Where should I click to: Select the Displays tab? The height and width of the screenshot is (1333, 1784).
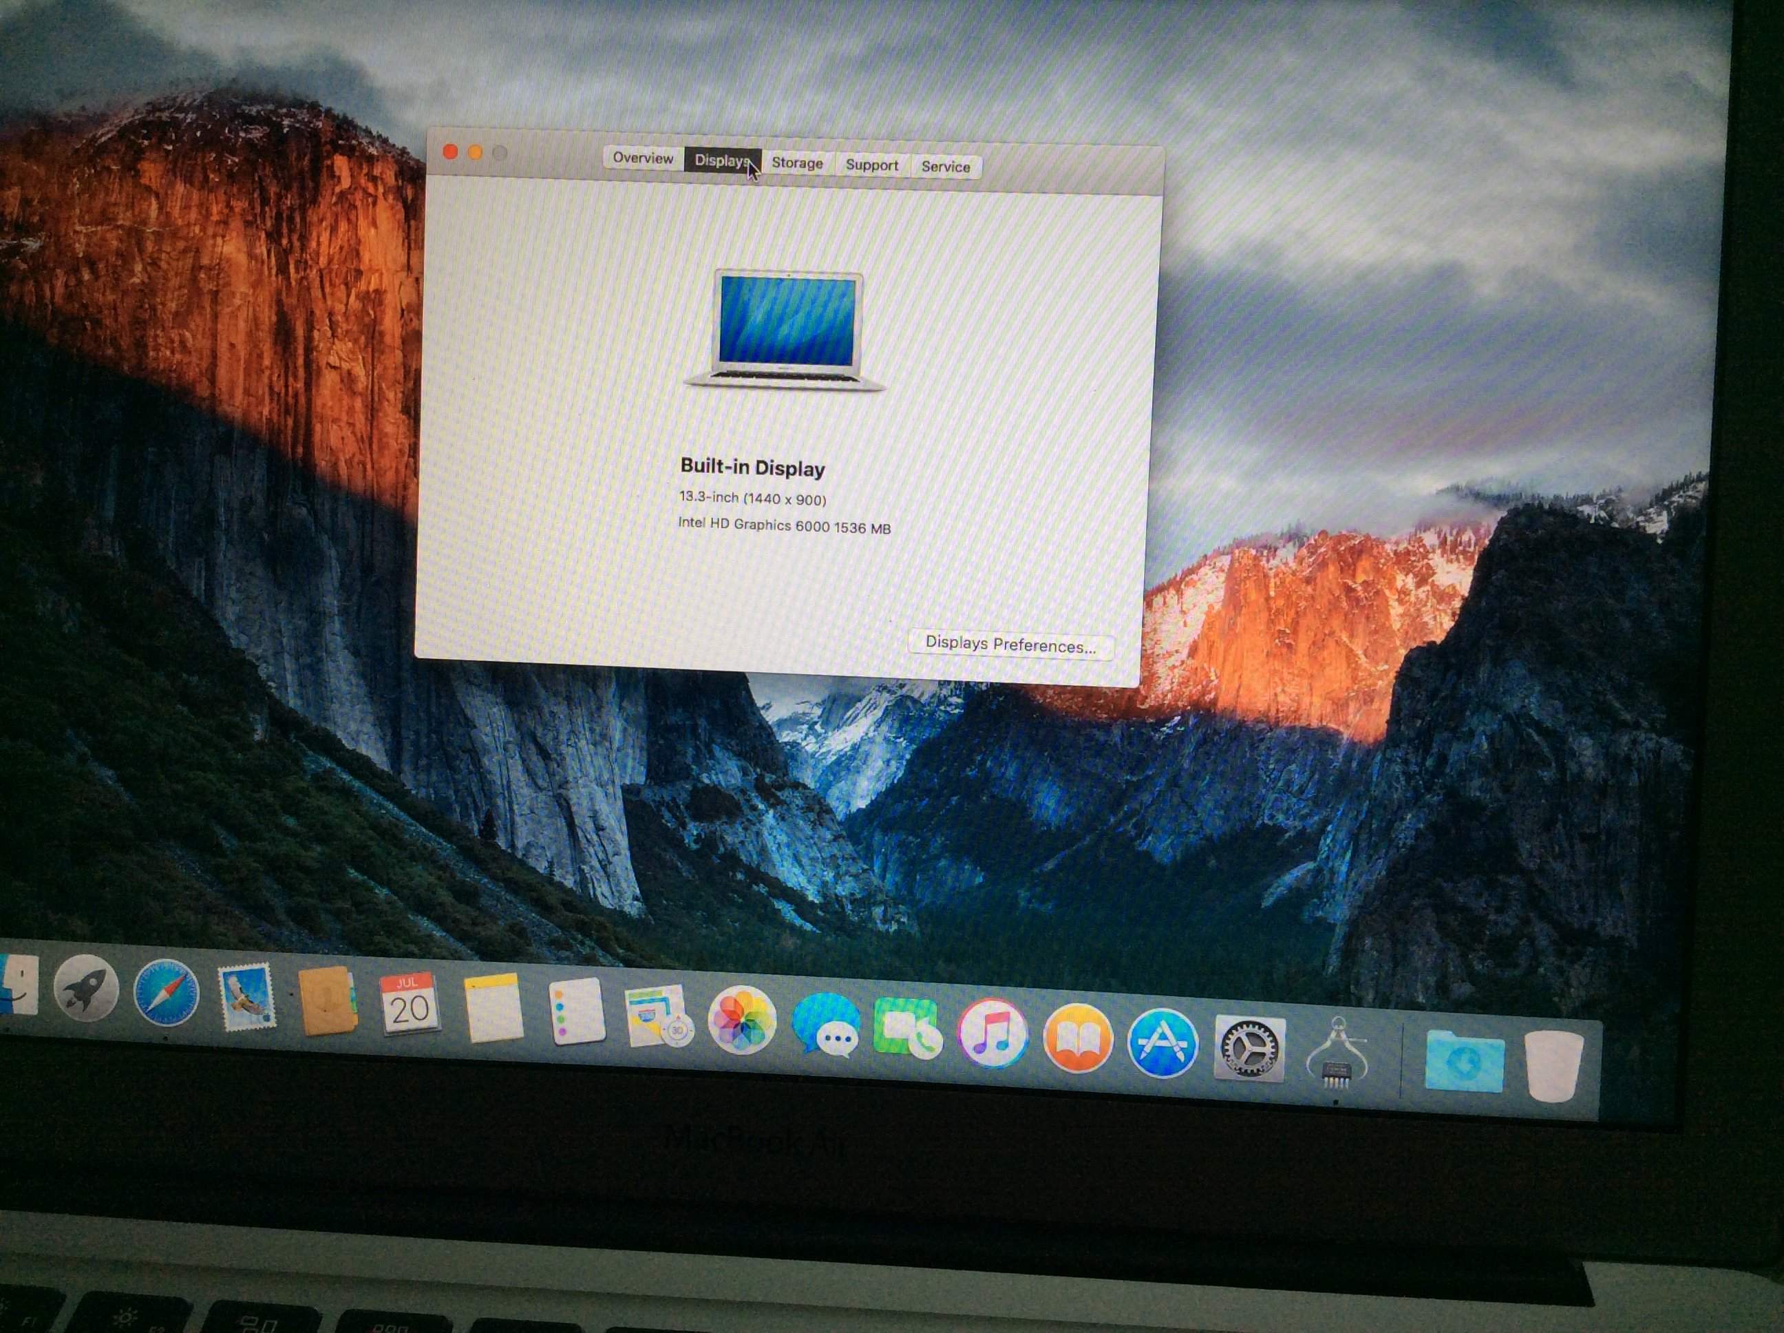pos(722,160)
